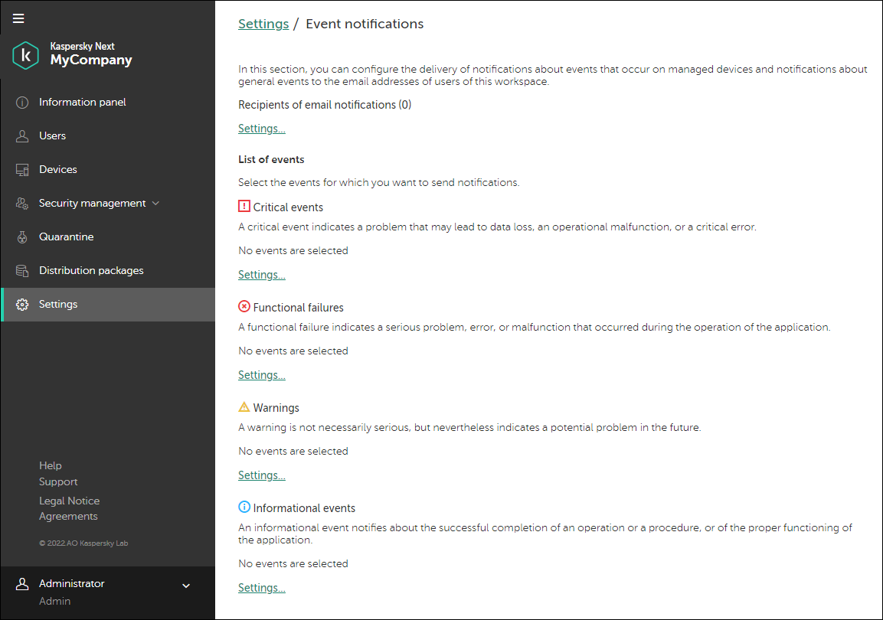Open the Information panel via its icon

point(23,102)
